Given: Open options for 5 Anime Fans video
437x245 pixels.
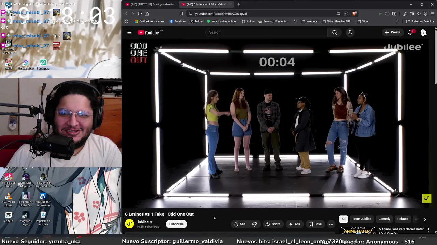Looking at the screenshot, I should tap(428, 230).
